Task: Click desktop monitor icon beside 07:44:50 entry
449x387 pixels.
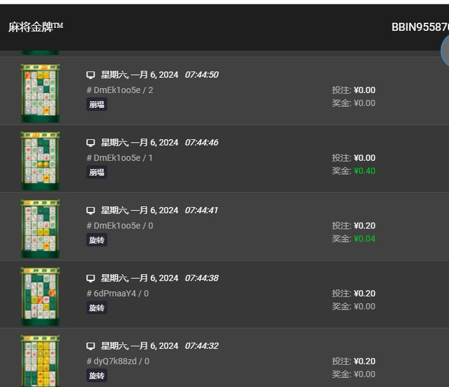Action: [x=91, y=75]
